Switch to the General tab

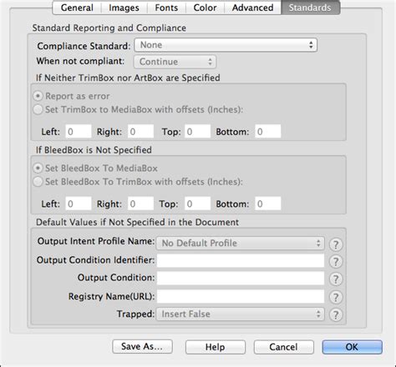pos(77,8)
